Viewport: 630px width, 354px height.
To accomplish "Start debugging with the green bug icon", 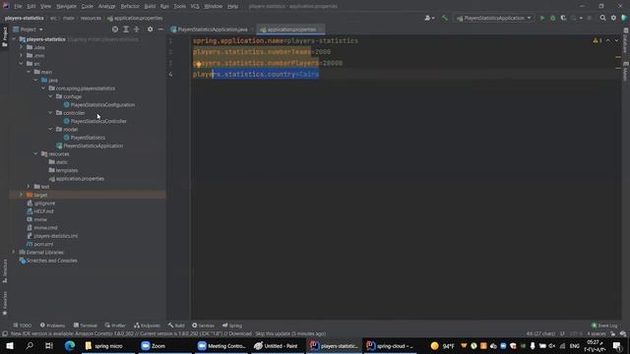I will [x=553, y=18].
